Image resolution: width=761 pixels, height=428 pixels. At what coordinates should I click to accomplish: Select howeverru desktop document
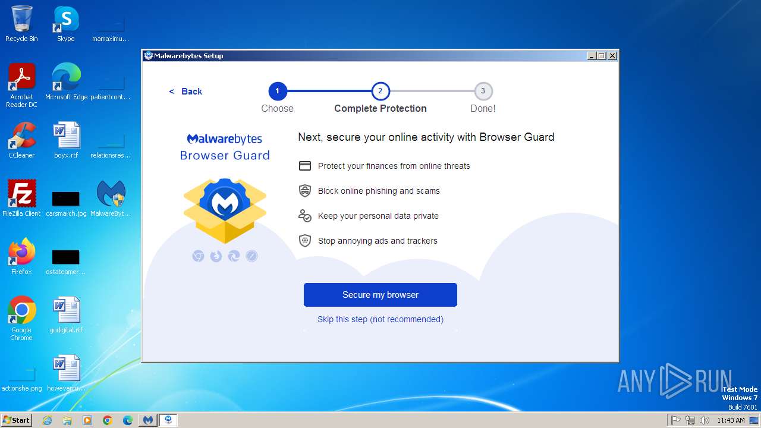click(x=66, y=373)
